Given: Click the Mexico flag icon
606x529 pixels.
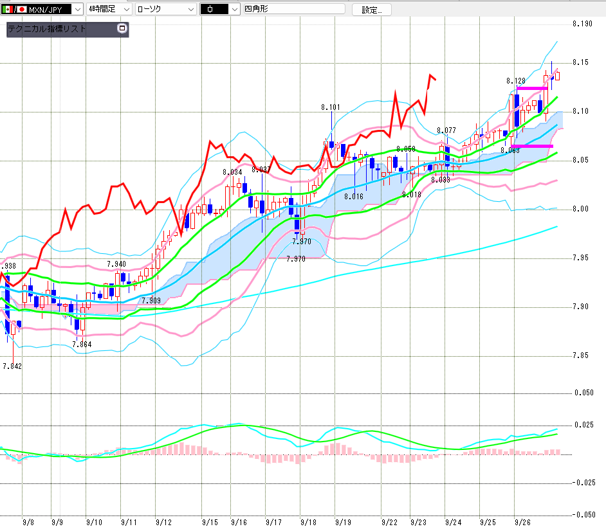Looking at the screenshot, I should [7, 10].
